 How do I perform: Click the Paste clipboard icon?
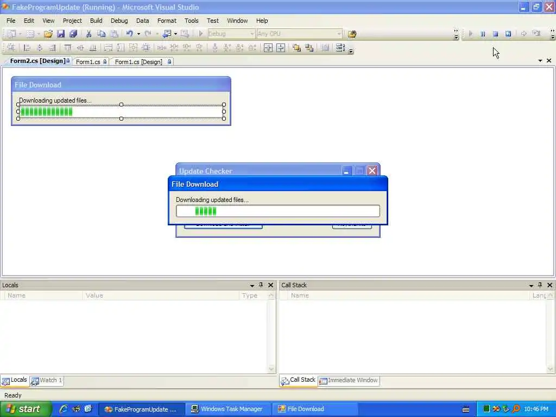click(x=114, y=34)
